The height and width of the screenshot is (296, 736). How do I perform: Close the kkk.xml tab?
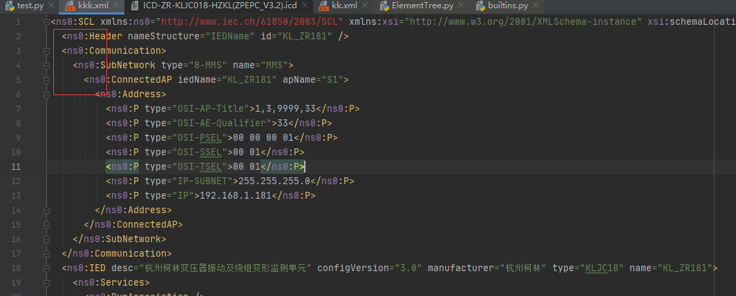click(117, 6)
